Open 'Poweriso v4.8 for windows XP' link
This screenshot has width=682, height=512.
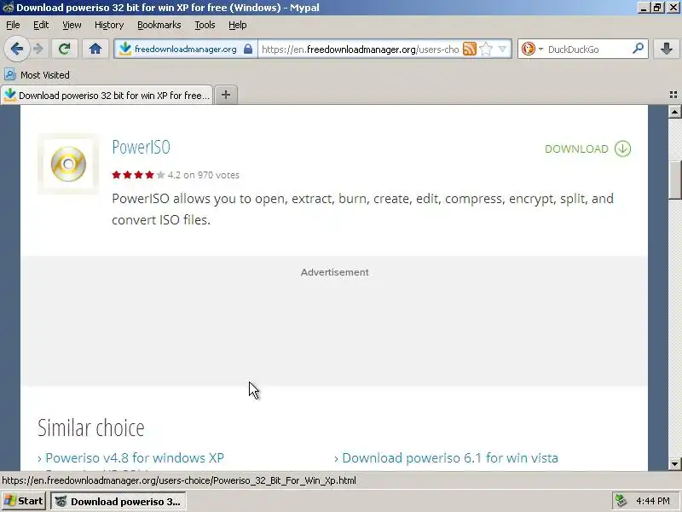click(135, 458)
